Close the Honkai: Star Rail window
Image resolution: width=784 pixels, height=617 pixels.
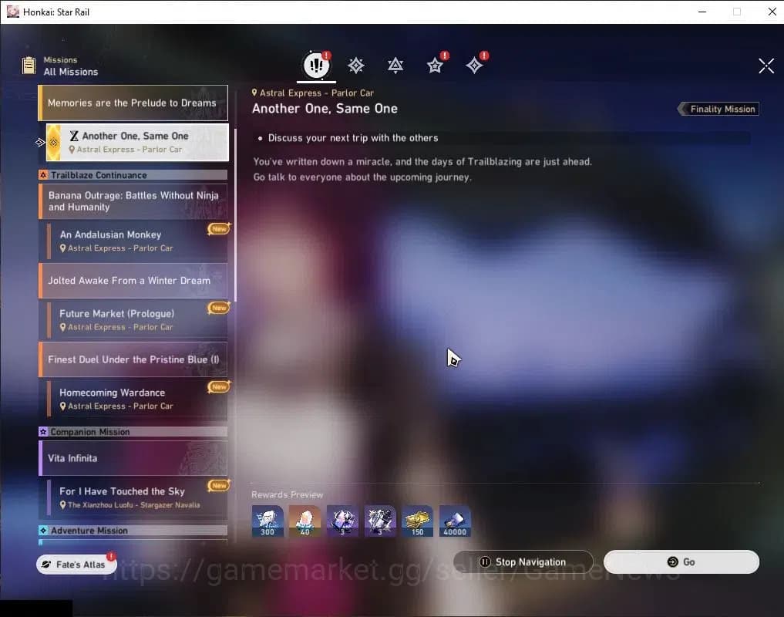[772, 12]
